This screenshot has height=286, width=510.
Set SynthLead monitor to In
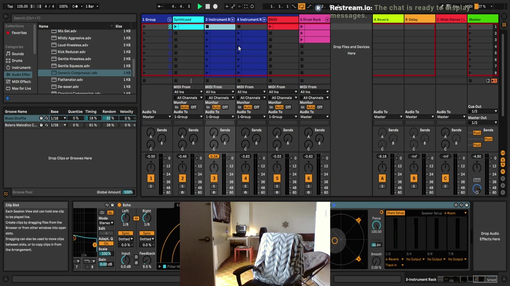pos(177,107)
